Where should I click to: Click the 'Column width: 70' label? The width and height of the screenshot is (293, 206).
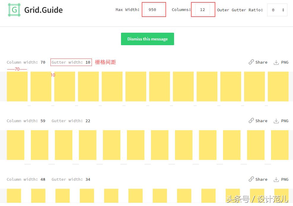[x=26, y=62]
